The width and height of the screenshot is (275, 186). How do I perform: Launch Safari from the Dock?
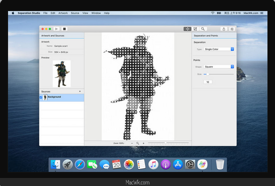(x=80, y=164)
